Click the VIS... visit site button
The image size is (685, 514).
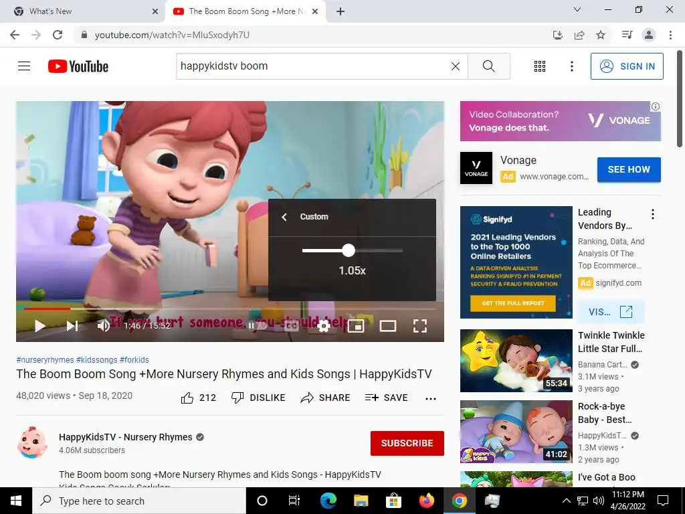point(611,312)
